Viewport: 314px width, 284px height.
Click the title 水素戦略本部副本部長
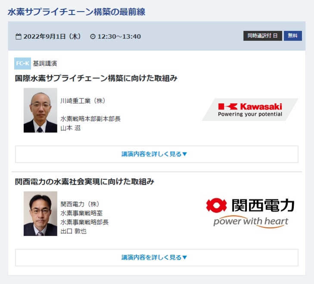tap(90, 119)
